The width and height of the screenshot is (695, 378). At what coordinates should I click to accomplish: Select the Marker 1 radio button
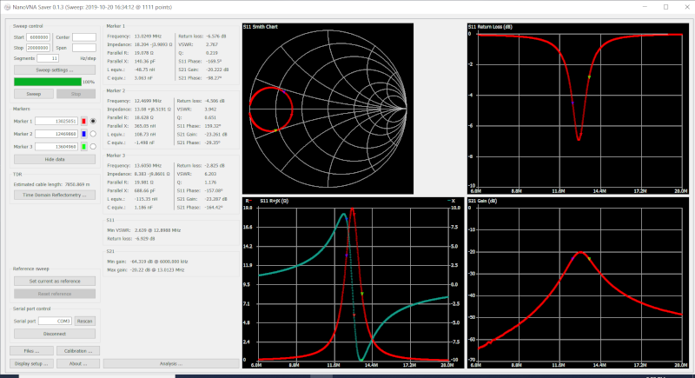[x=92, y=121]
